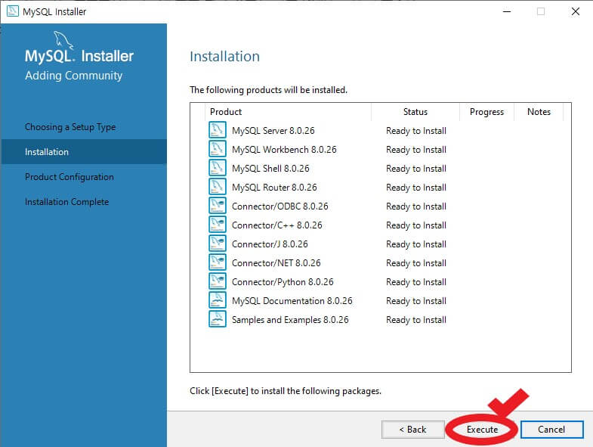The height and width of the screenshot is (447, 593).
Task: Click Ready to Install status for Connector/NET
Action: click(416, 263)
